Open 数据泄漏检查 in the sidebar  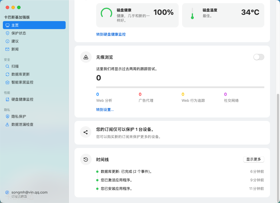(22, 124)
